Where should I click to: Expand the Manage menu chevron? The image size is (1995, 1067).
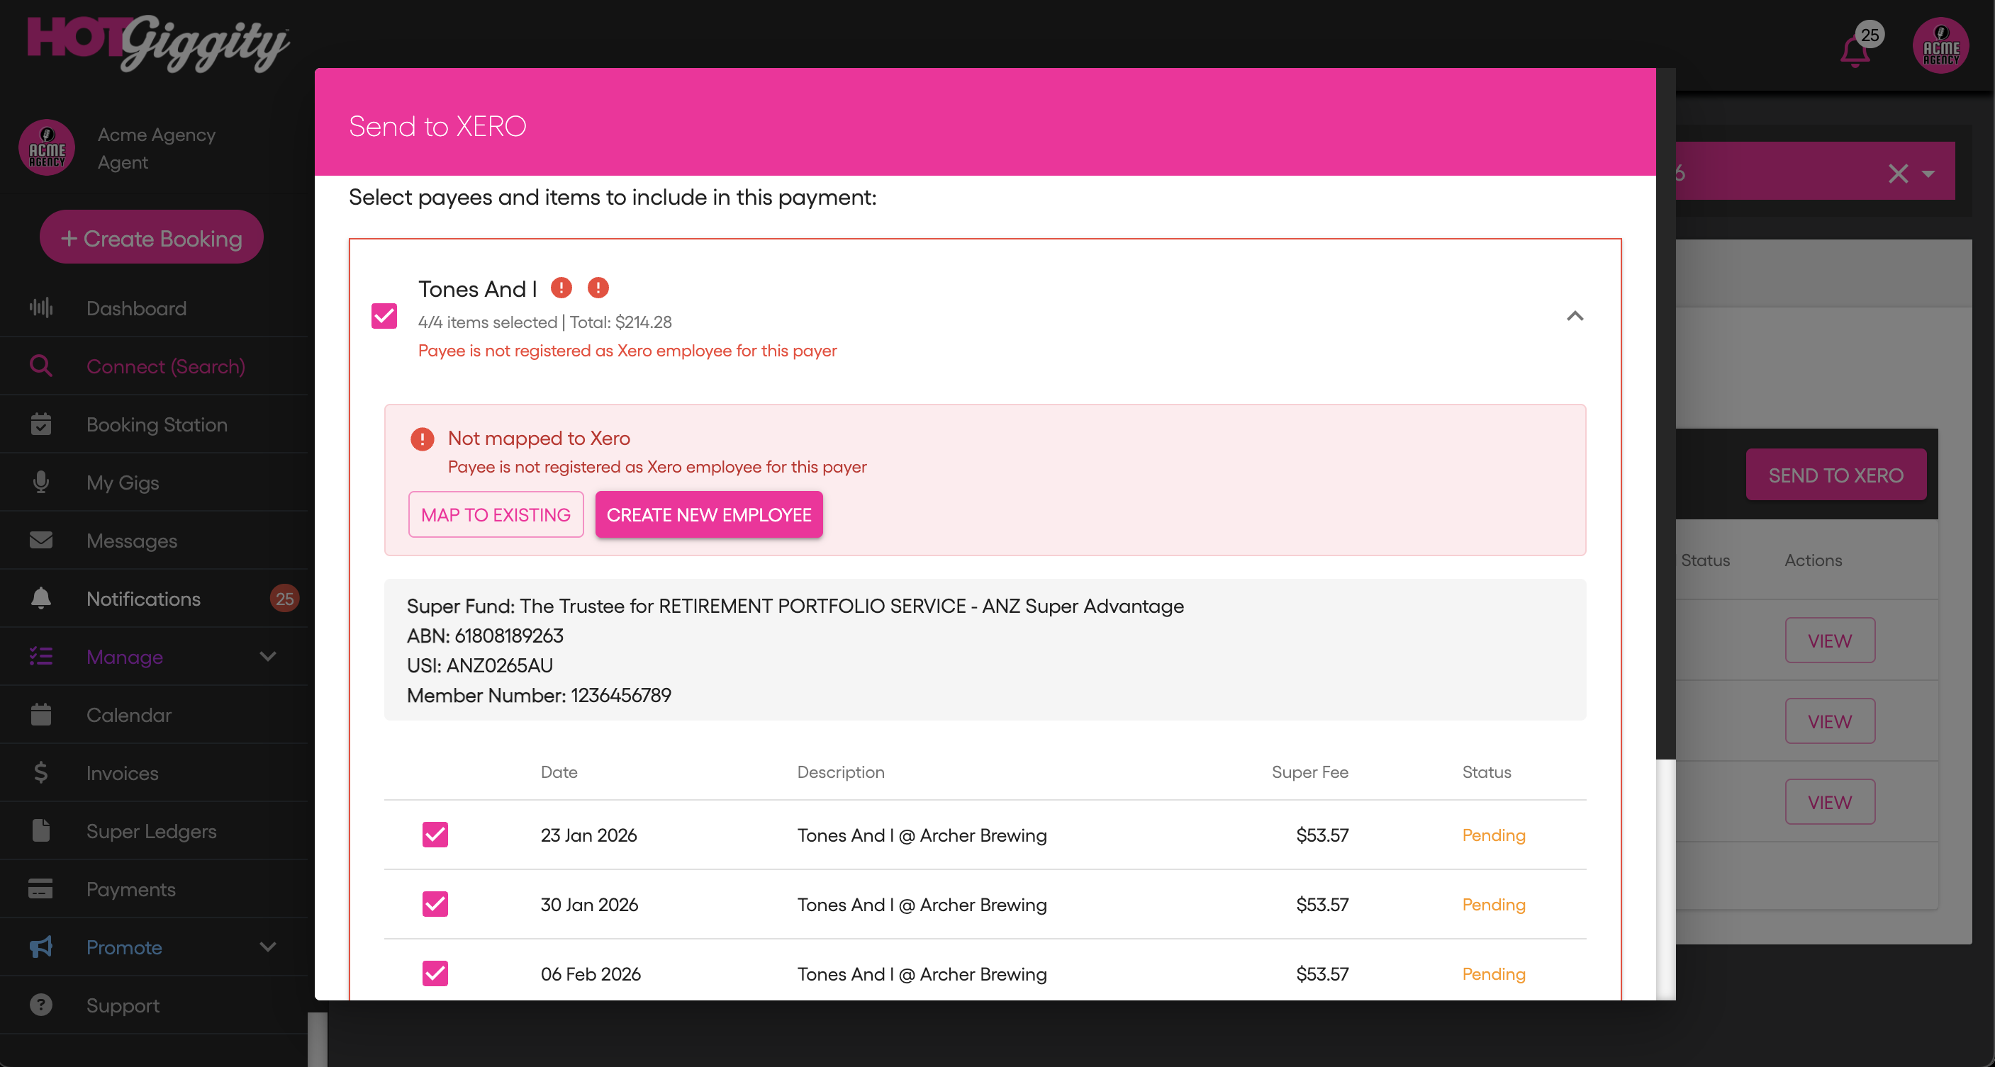coord(268,656)
